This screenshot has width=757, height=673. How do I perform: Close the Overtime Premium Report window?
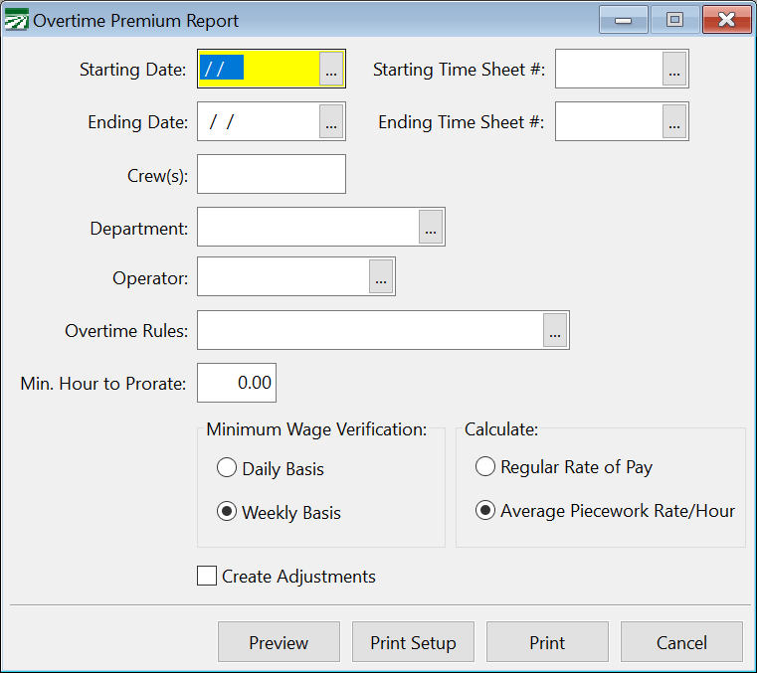(x=726, y=19)
